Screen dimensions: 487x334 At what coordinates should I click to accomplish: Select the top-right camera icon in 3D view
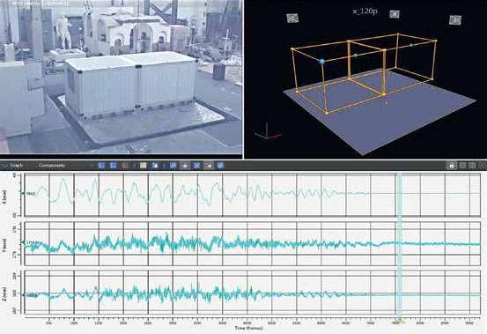455,19
